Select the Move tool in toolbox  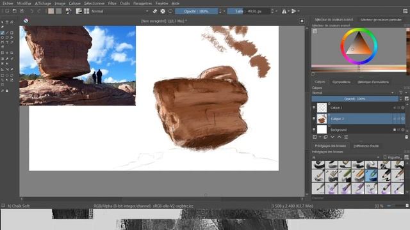tap(7, 52)
